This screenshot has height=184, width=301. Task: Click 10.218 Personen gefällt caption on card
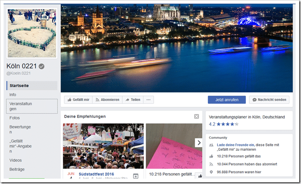(172, 174)
